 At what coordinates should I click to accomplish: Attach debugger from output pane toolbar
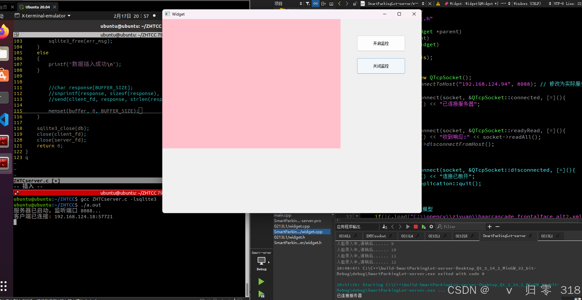coord(424,227)
